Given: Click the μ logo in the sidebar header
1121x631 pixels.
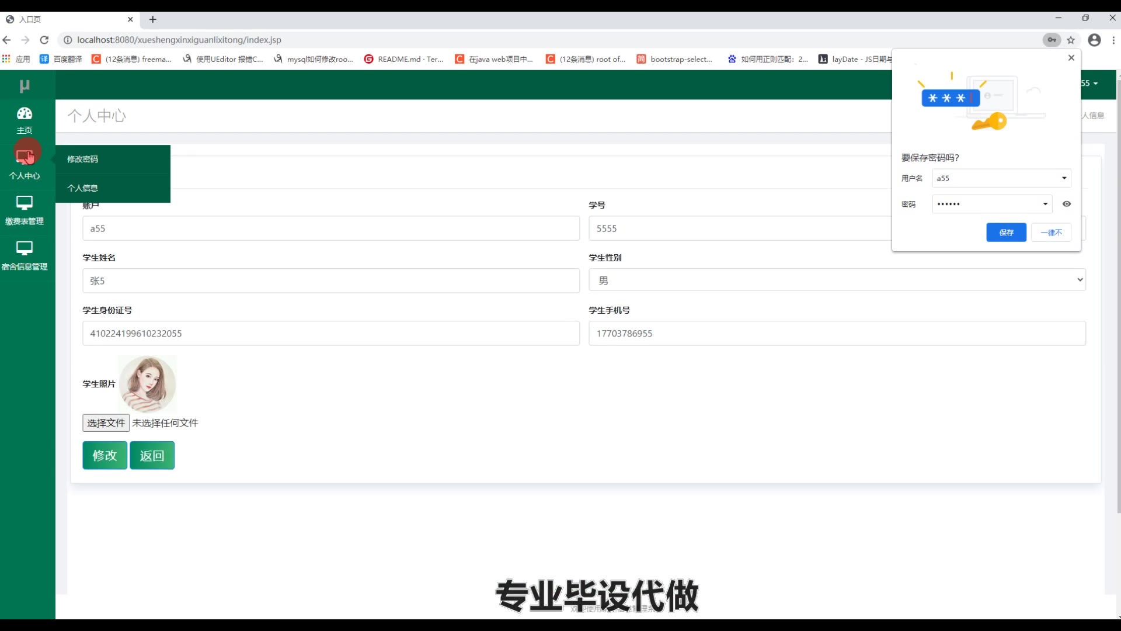Looking at the screenshot, I should [x=25, y=86].
